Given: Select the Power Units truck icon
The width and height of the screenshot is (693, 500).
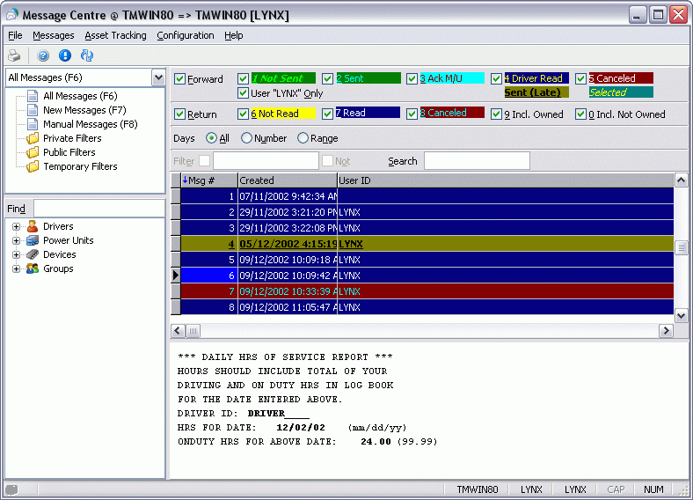Looking at the screenshot, I should [33, 240].
